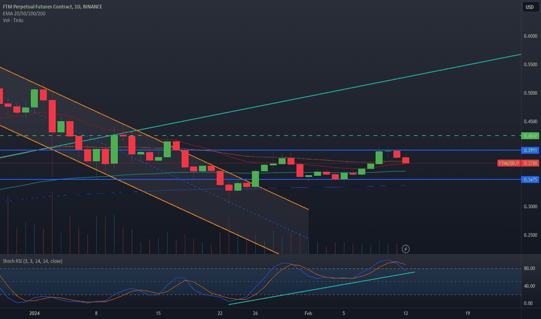Open the USD currency selector
541x319 pixels.
[x=529, y=7]
